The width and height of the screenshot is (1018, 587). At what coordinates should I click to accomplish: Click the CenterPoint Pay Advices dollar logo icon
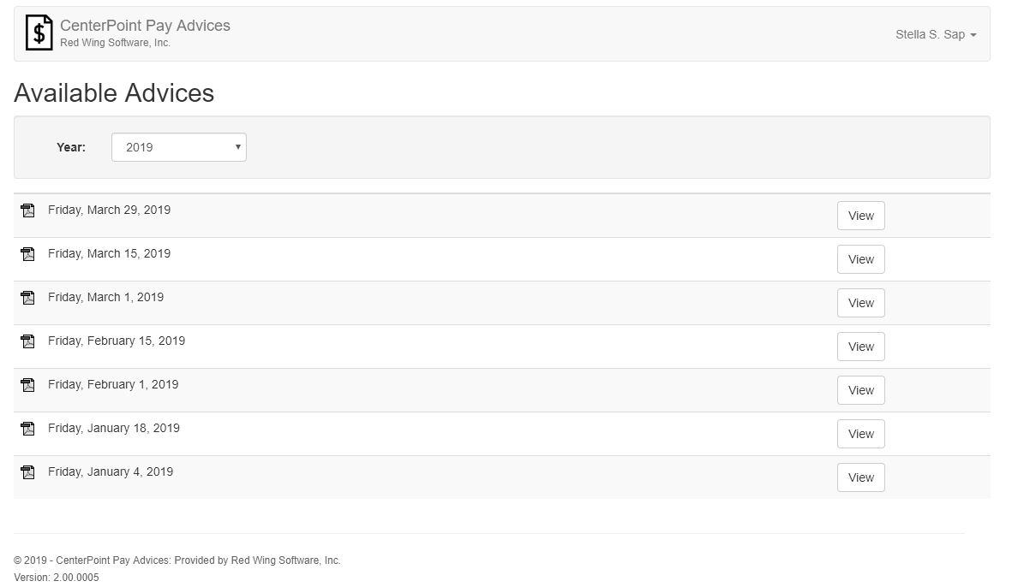39,33
